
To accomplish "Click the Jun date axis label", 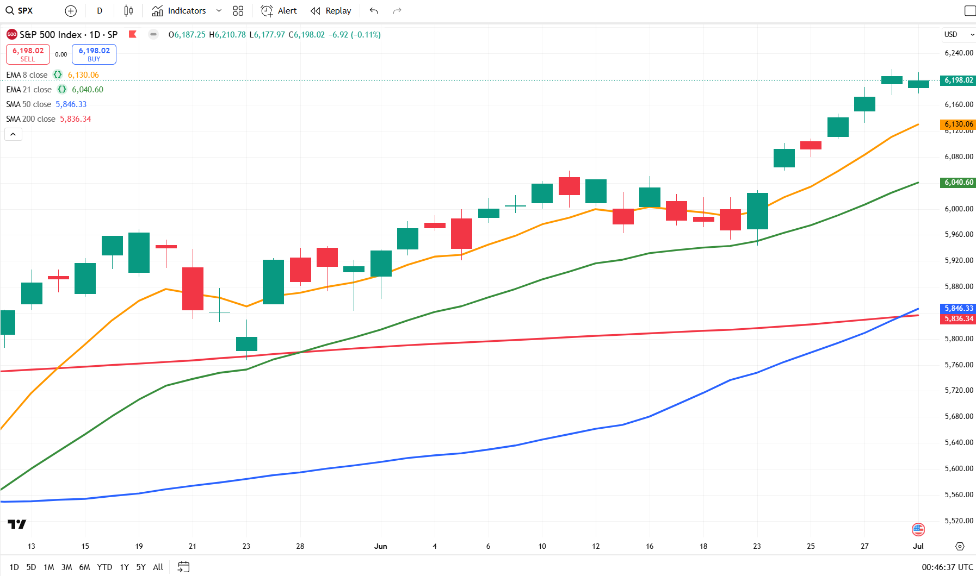I will pyautogui.click(x=381, y=546).
